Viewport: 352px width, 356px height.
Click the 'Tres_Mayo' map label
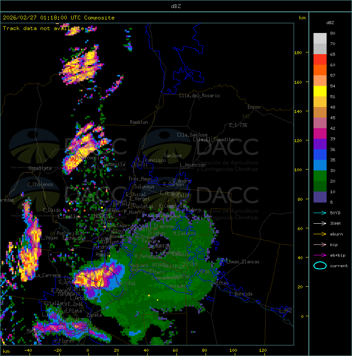pos(140,179)
